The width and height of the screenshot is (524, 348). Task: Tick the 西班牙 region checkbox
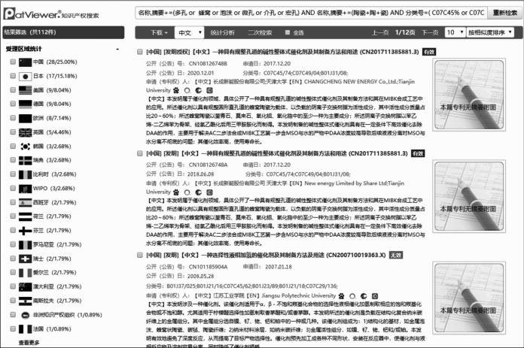point(13,202)
